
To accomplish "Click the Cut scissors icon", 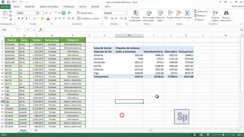I will 11,11.
